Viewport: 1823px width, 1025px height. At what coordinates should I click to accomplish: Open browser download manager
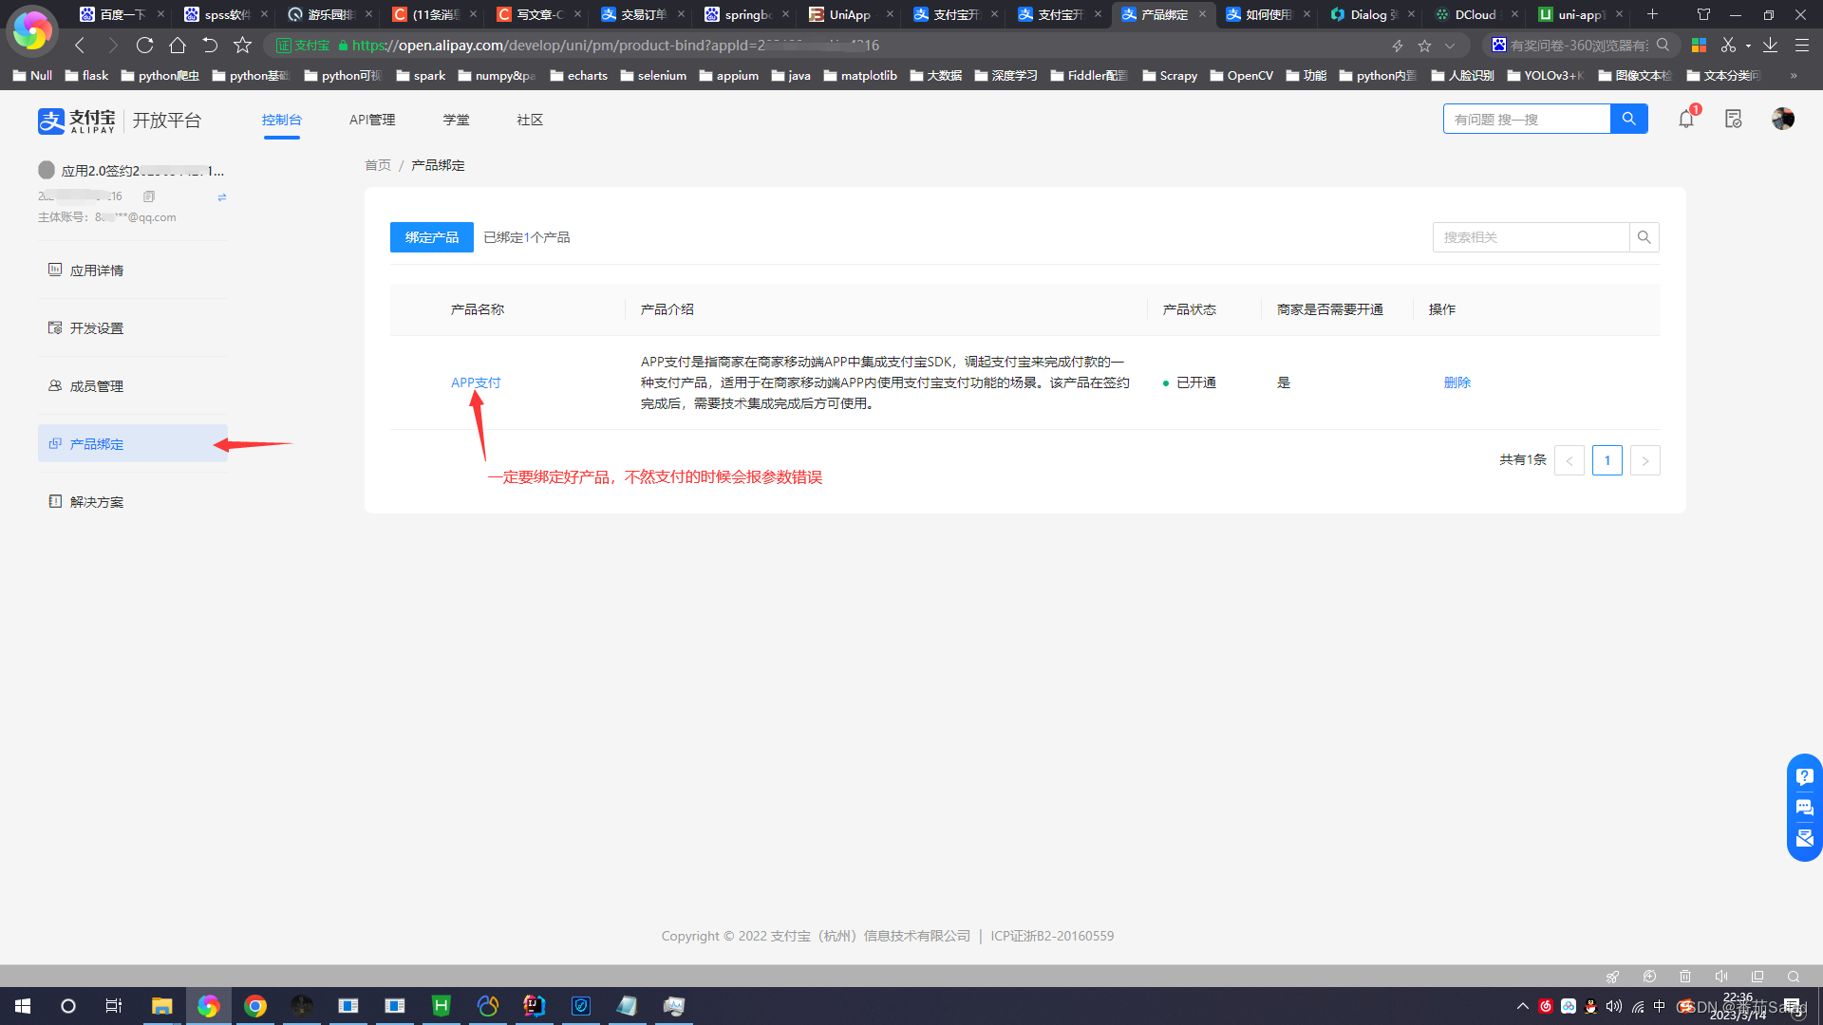(x=1771, y=45)
